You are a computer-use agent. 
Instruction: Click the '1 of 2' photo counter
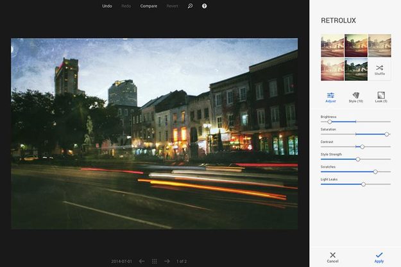coord(182,261)
